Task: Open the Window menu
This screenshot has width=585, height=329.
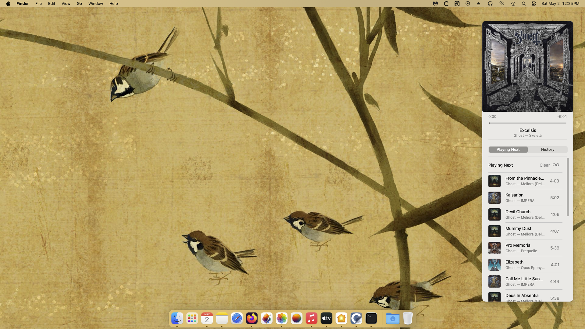Action: [x=96, y=4]
